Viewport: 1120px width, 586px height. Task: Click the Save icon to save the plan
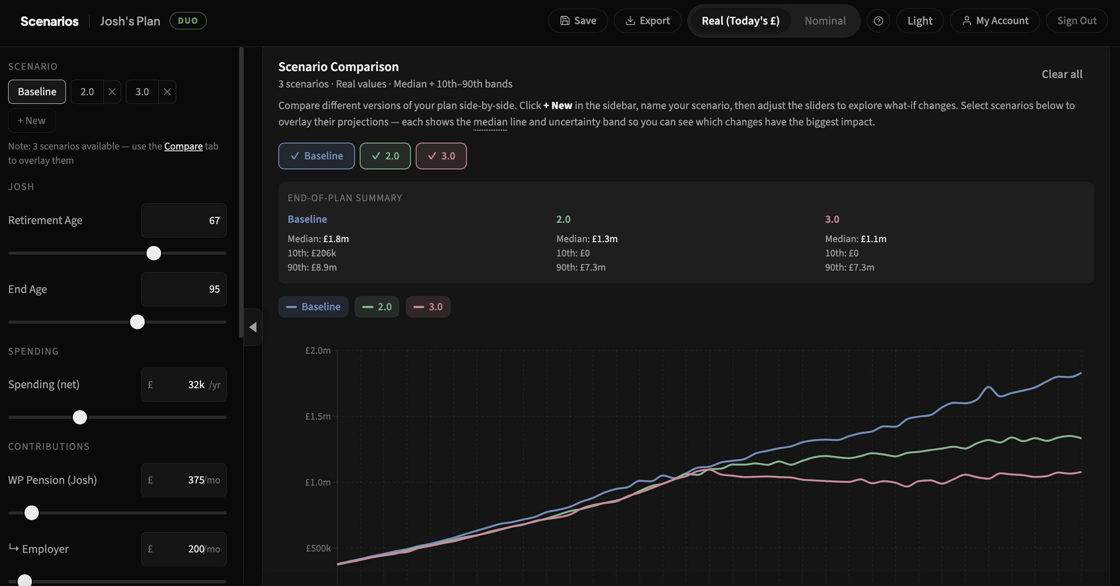[565, 20]
